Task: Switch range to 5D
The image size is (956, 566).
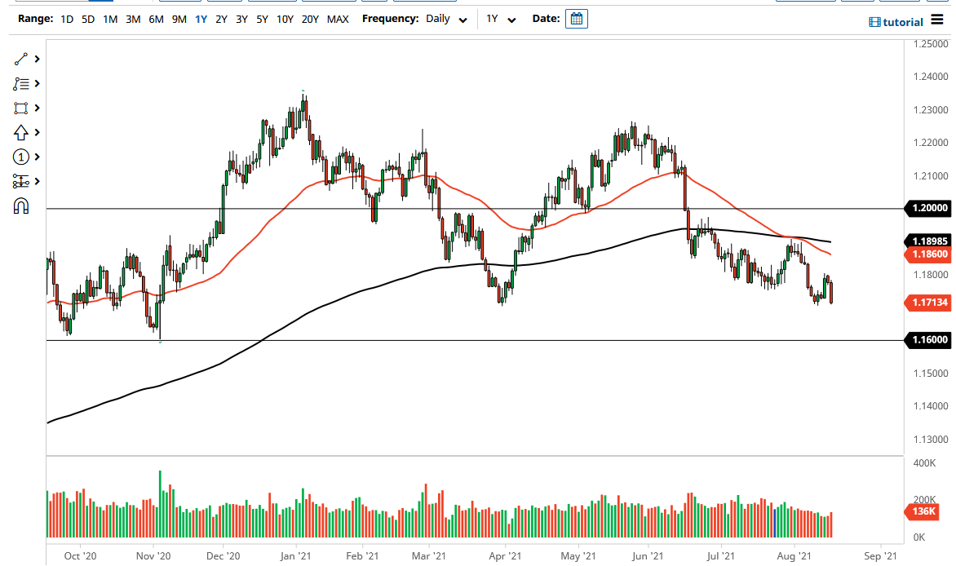Action: pyautogui.click(x=87, y=19)
